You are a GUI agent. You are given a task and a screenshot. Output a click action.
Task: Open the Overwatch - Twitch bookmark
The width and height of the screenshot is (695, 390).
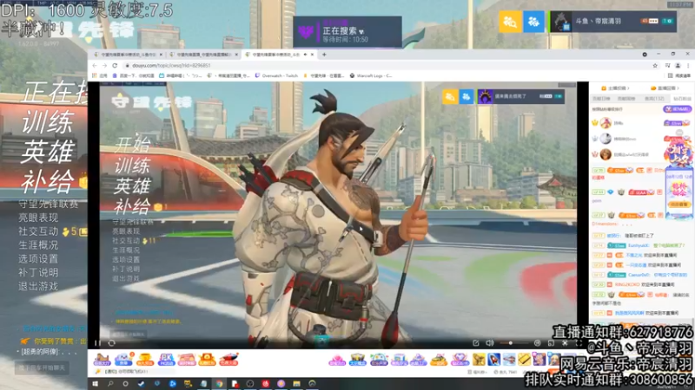(x=276, y=75)
